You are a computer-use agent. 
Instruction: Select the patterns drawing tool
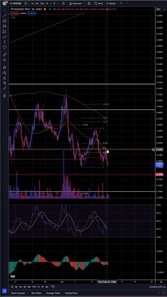pos(4,26)
